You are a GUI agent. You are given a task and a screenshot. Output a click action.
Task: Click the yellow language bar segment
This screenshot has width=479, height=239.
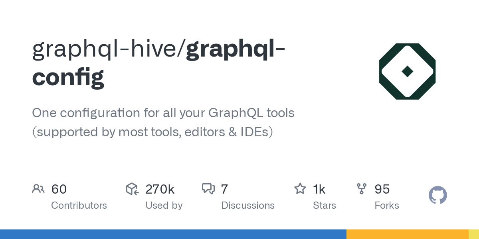[473, 234]
